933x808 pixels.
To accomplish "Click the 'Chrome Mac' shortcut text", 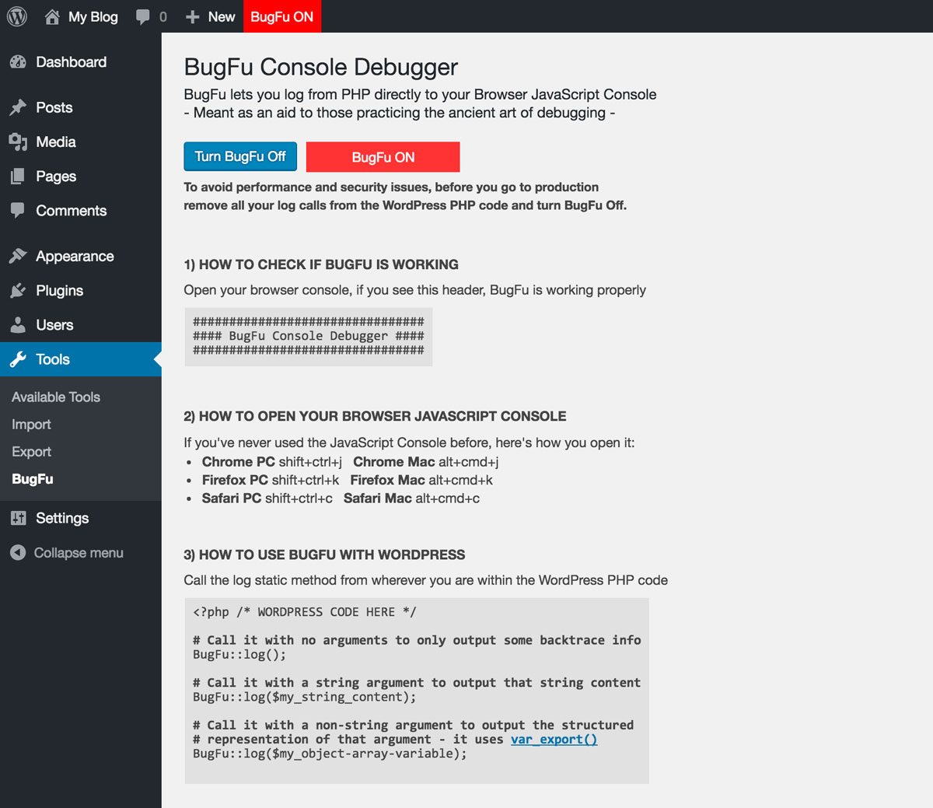I will (x=426, y=462).
